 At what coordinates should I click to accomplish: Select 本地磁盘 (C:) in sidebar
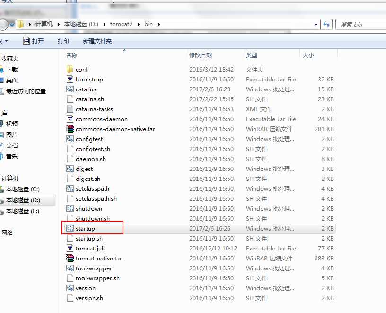click(x=23, y=189)
